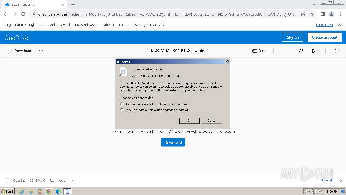
Task: Open Microsoft Edge from taskbar
Action: tap(58, 191)
